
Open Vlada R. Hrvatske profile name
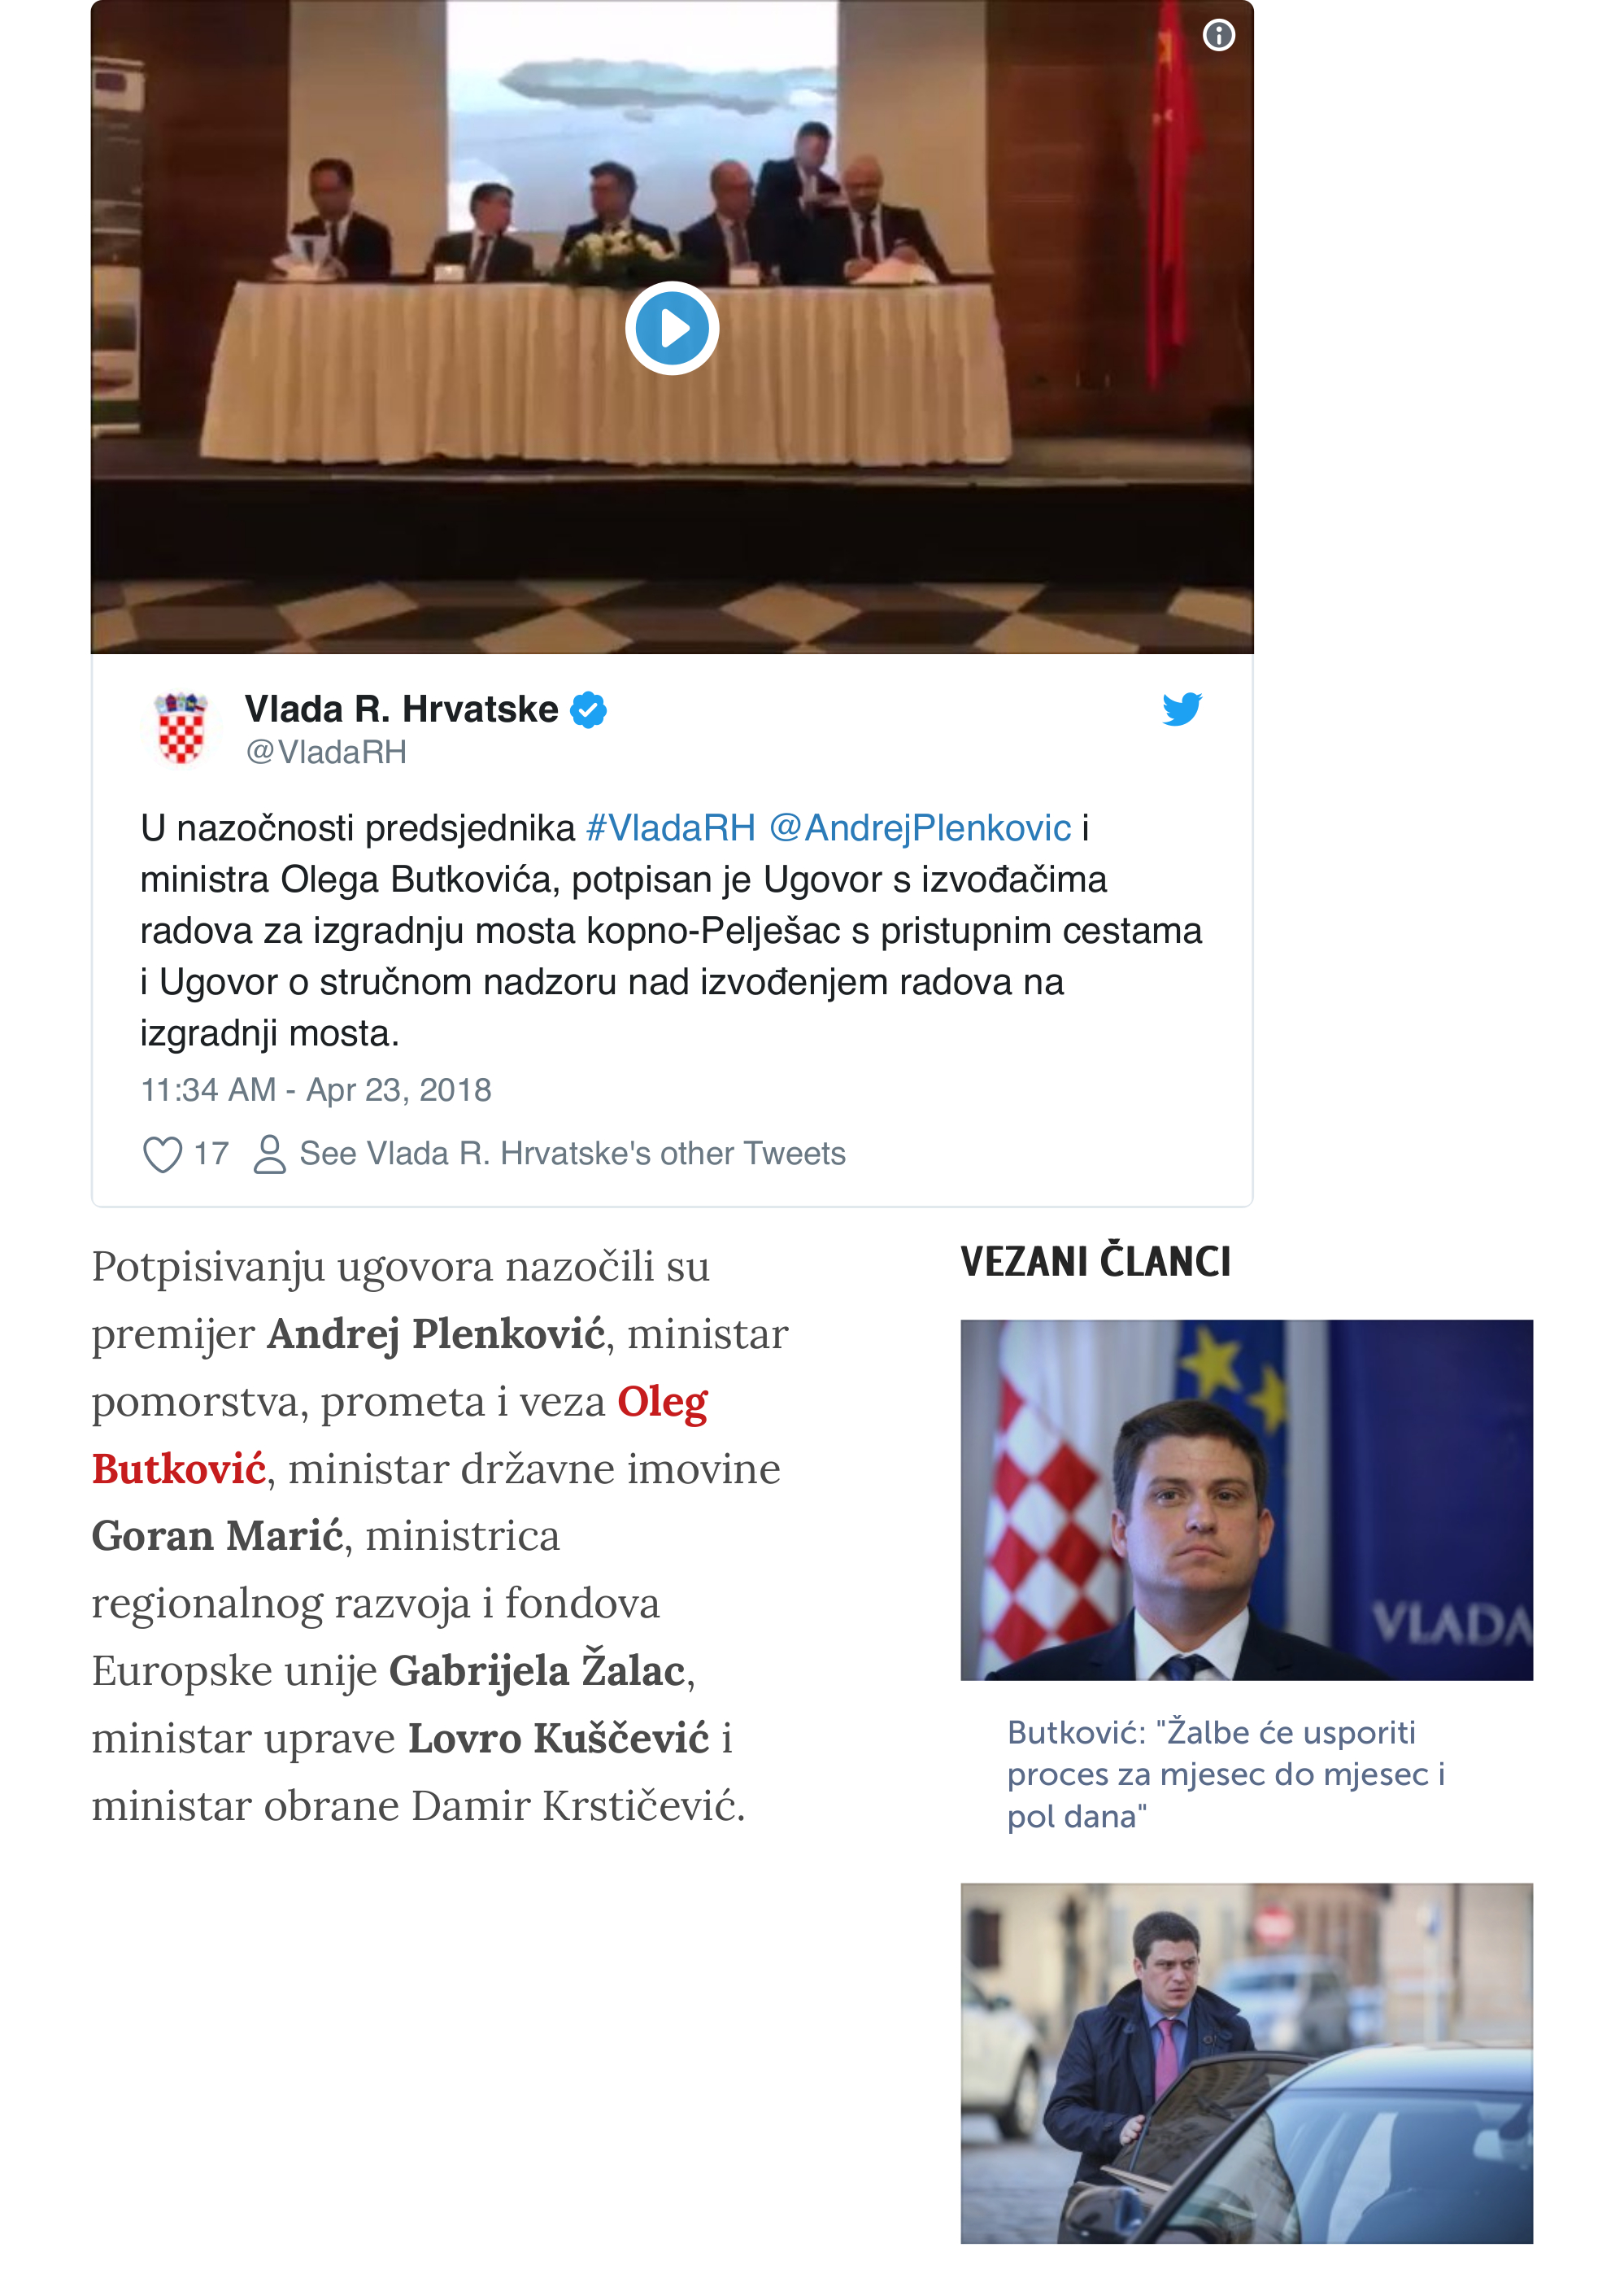click(x=402, y=709)
